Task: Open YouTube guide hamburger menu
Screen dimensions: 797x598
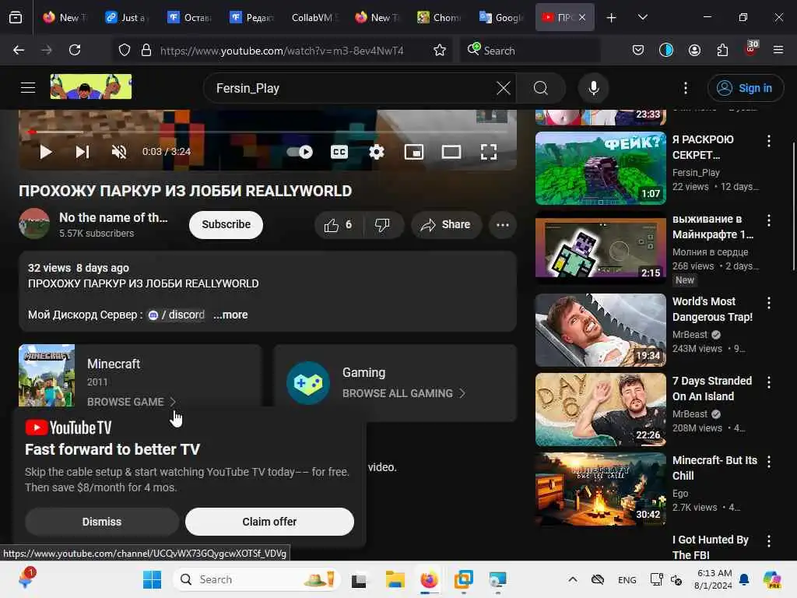Action: [x=28, y=88]
